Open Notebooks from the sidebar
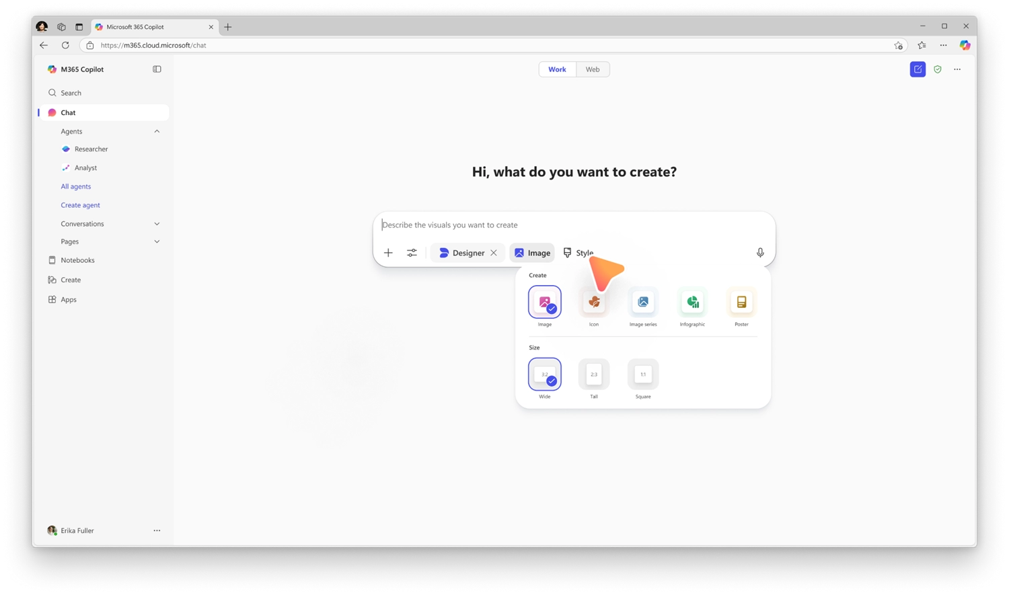Viewport: 1009px width, 595px height. click(x=77, y=260)
